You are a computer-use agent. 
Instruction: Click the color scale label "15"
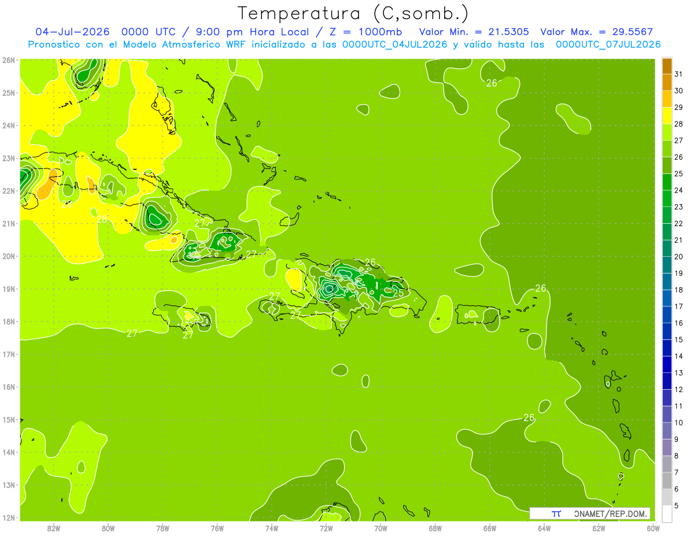click(x=678, y=339)
